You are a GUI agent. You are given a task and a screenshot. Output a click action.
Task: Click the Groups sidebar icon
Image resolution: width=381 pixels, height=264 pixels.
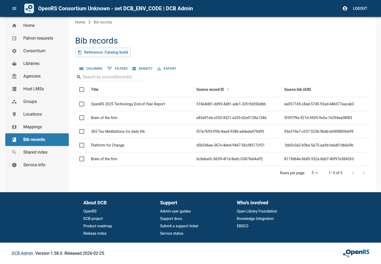pyautogui.click(x=14, y=102)
